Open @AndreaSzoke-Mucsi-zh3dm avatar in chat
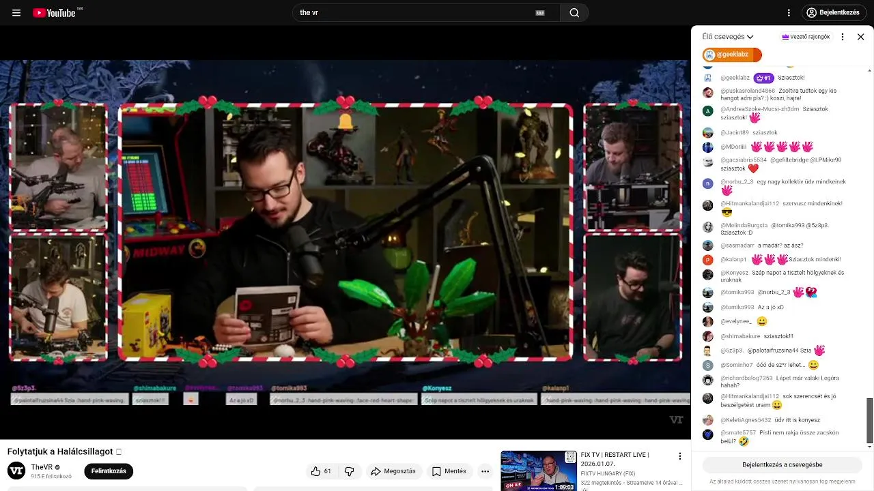The width and height of the screenshot is (874, 491). click(708, 111)
